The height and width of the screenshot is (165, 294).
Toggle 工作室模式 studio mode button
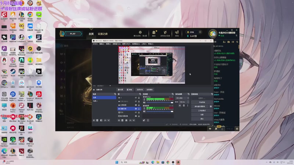[202, 111]
